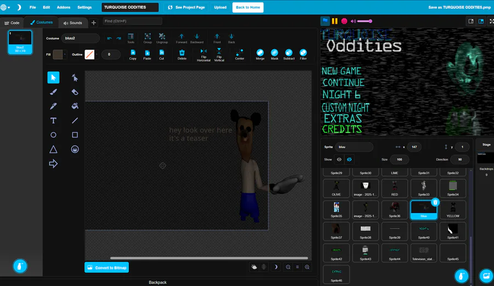494x286 pixels.
Task: Click the green flag to start
Action: [325, 21]
